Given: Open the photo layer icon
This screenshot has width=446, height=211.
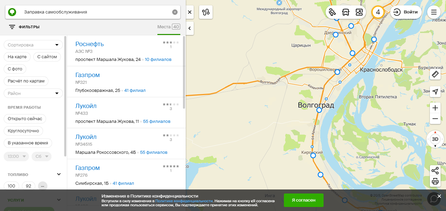Looking at the screenshot, I should [x=359, y=12].
